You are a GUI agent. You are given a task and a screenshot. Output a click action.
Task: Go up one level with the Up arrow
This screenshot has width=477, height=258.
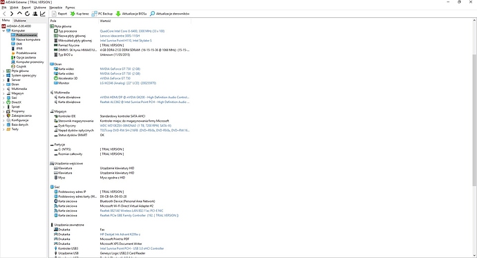click(19, 14)
